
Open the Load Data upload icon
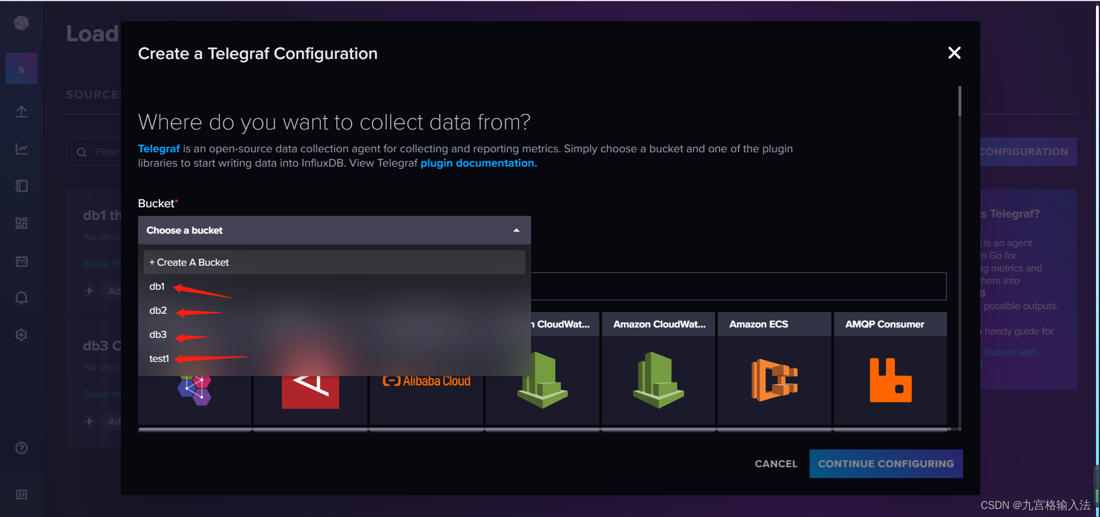click(x=21, y=111)
